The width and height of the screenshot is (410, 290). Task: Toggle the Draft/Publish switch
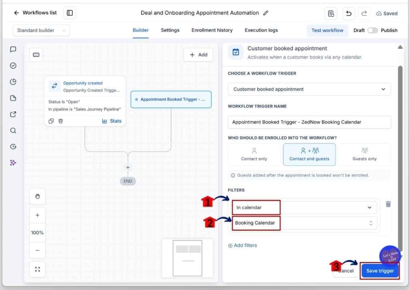point(373,30)
